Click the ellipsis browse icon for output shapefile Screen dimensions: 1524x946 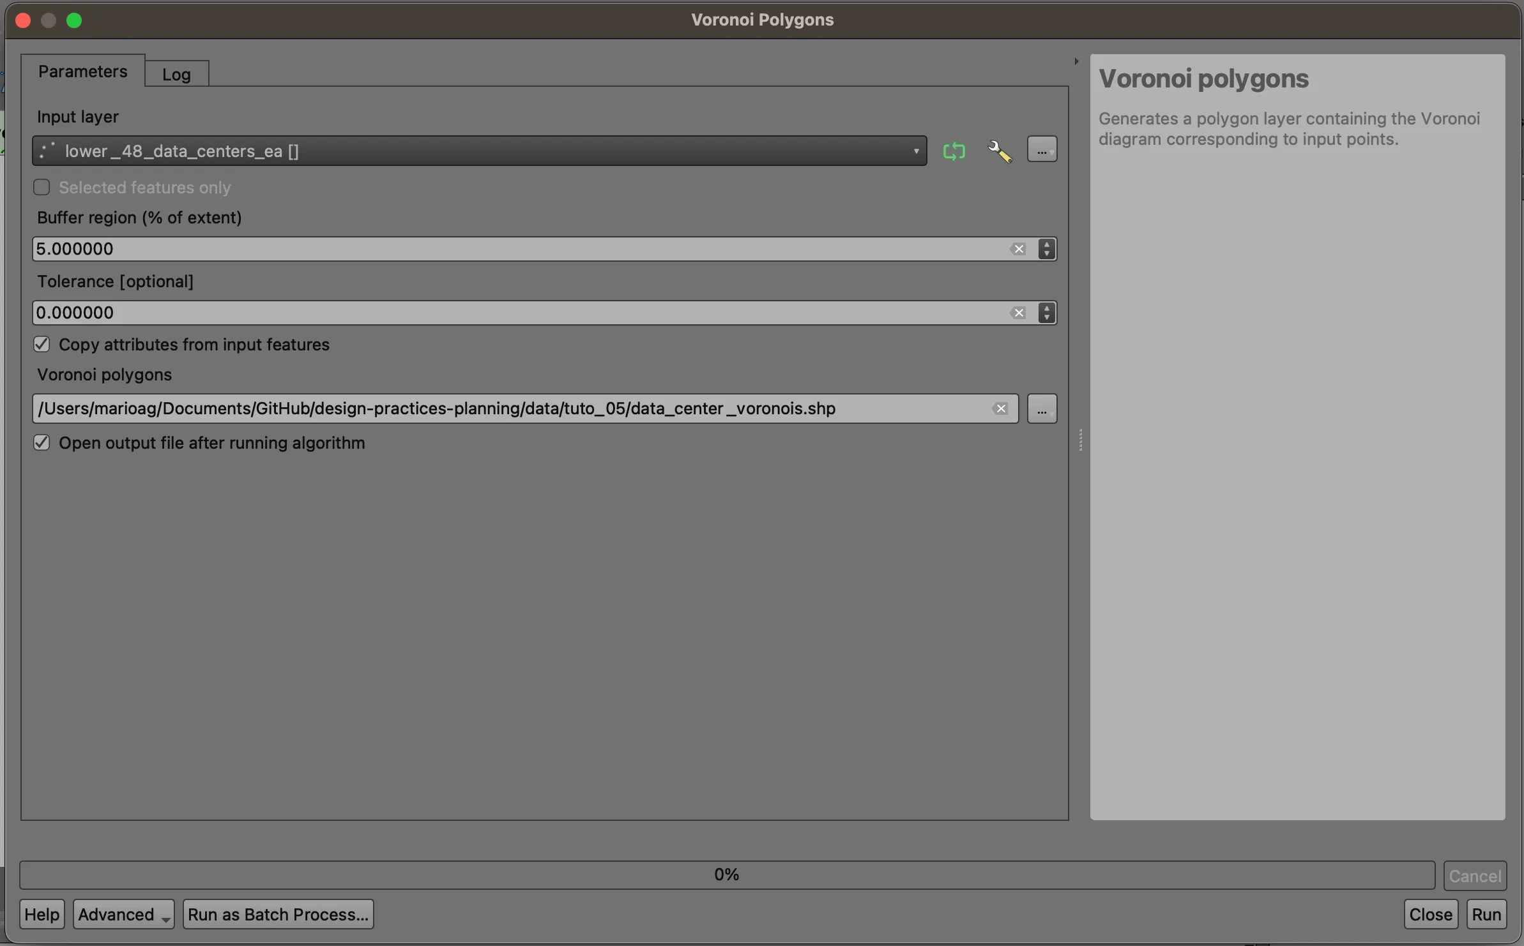1041,408
